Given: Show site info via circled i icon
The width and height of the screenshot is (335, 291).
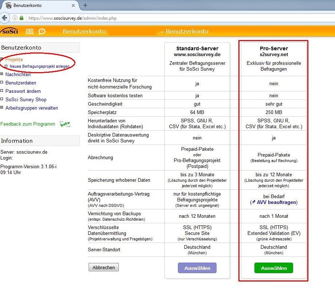Looking at the screenshot, I should tap(15, 18).
